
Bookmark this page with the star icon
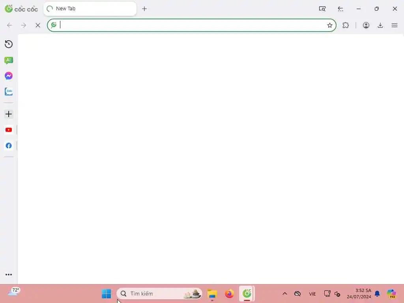coord(329,25)
